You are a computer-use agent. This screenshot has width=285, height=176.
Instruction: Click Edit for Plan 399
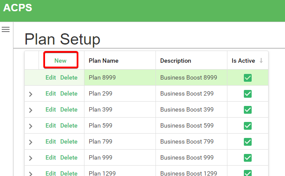(51, 110)
